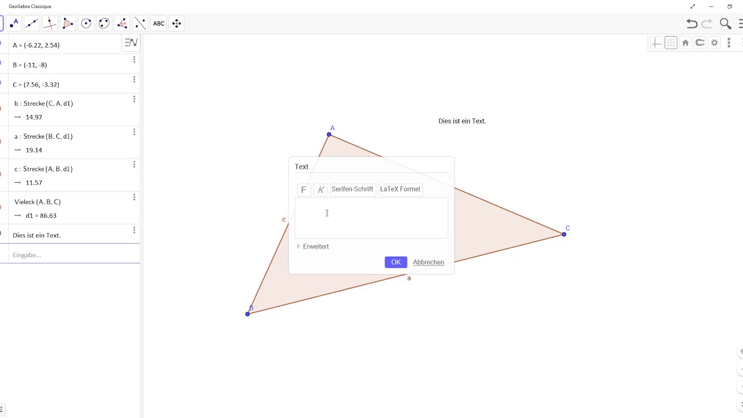Select 'A = (-6.22, 2.54)' entry
Screen dimensions: 743x418
(x=36, y=45)
